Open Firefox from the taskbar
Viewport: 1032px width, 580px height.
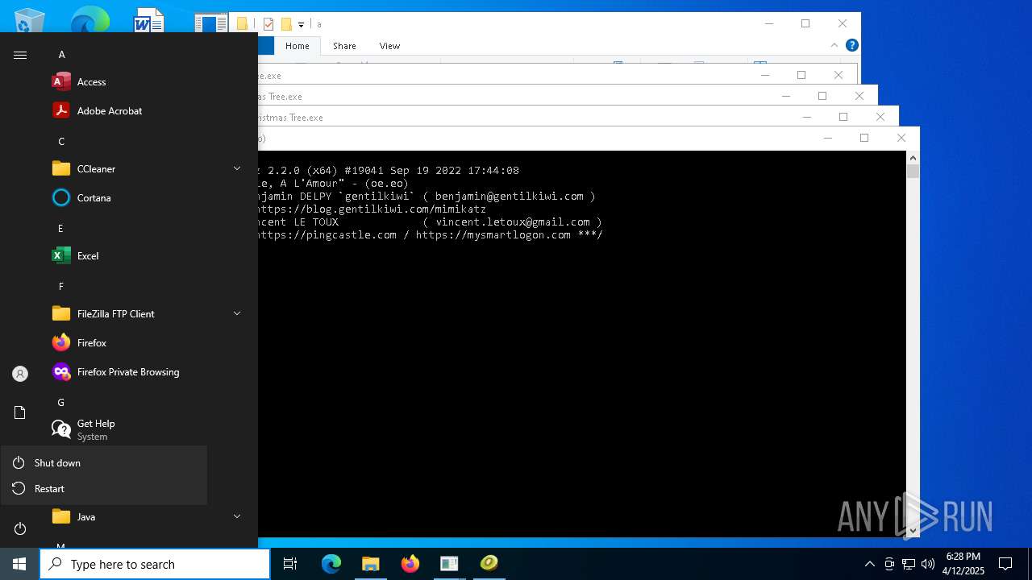click(410, 564)
